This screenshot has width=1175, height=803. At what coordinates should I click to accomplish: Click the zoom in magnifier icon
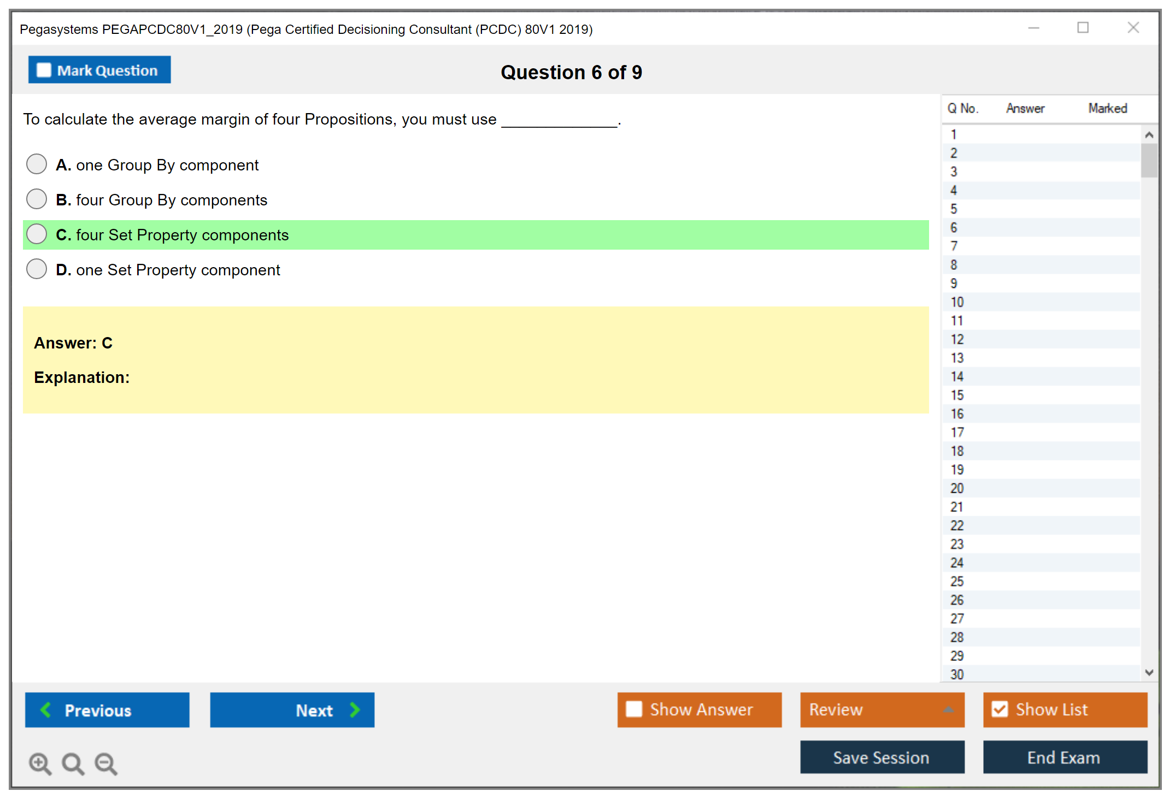40,763
